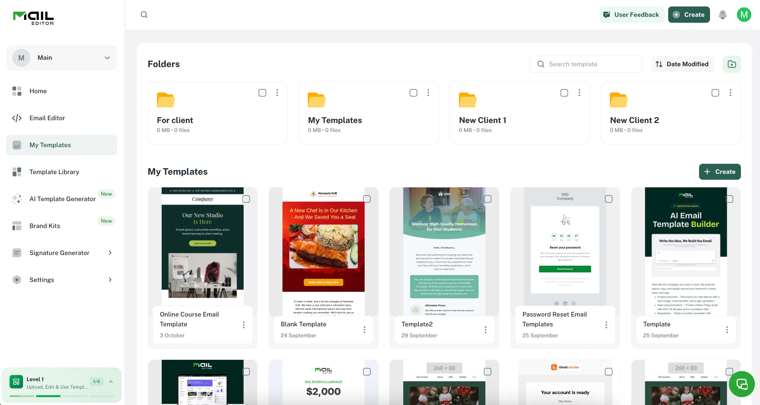Tick the Template2 card checkbox

click(x=487, y=199)
